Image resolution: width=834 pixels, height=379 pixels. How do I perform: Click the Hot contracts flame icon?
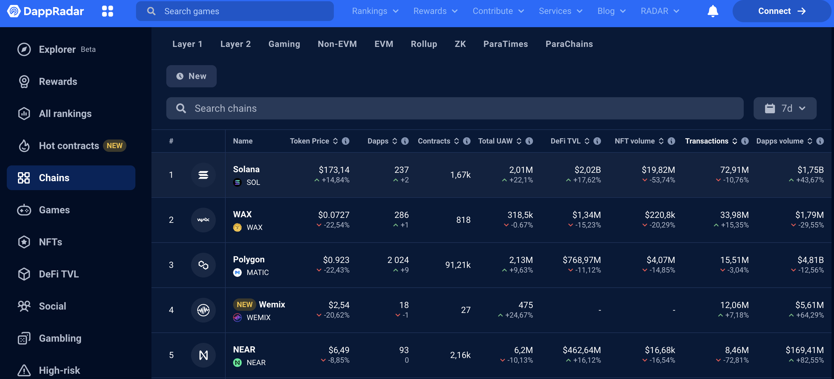tap(24, 146)
